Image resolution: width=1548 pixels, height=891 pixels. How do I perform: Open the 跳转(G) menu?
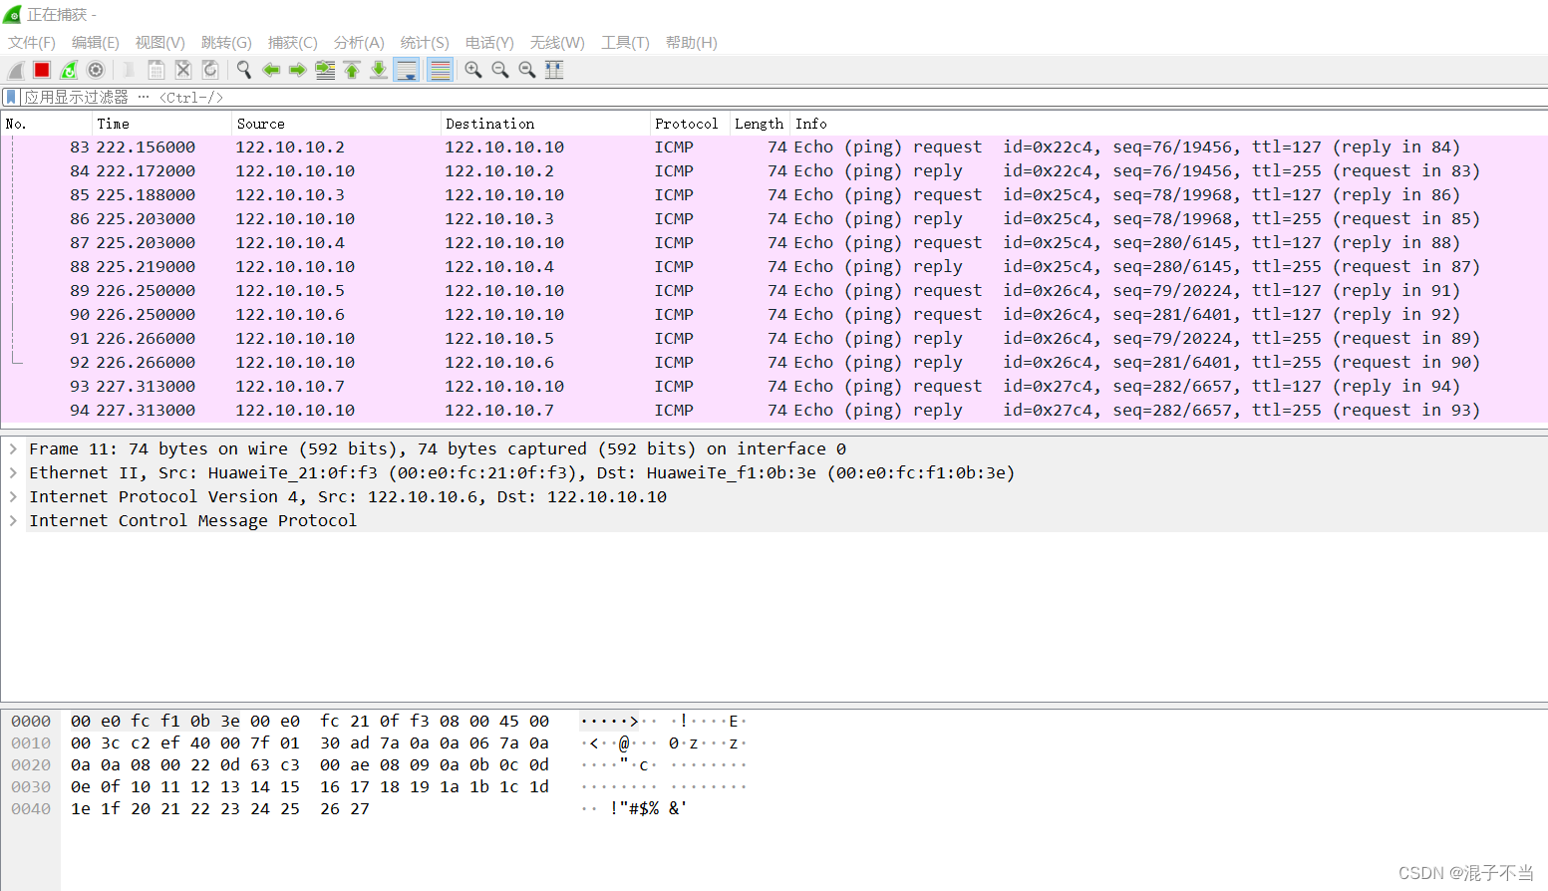(226, 43)
